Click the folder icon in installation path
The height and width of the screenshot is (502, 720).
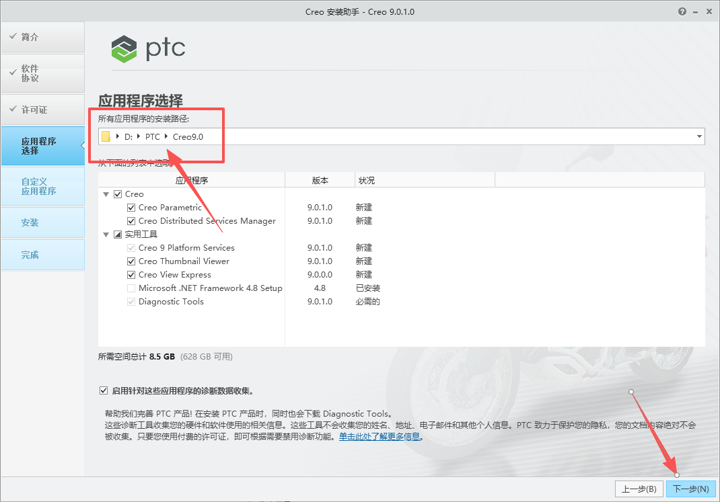pos(106,136)
